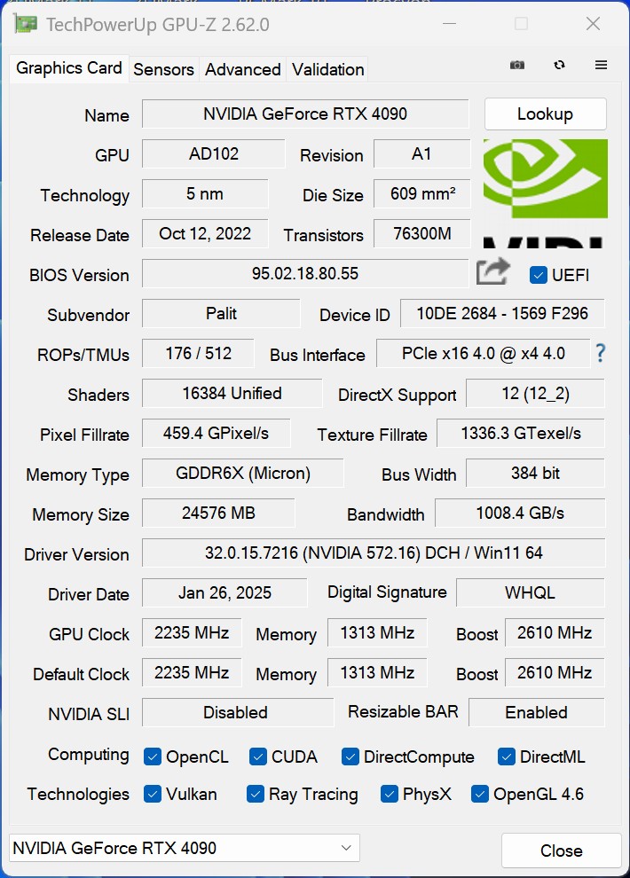Viewport: 630px width, 878px height.
Task: Click the Pixel Fillrate value 459.4 GPixel/s
Action: (x=217, y=433)
